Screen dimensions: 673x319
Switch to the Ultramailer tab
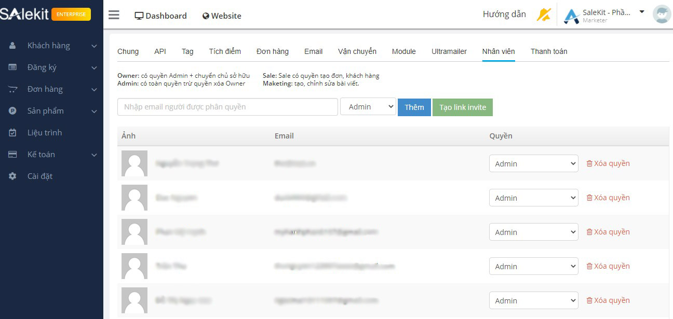449,51
